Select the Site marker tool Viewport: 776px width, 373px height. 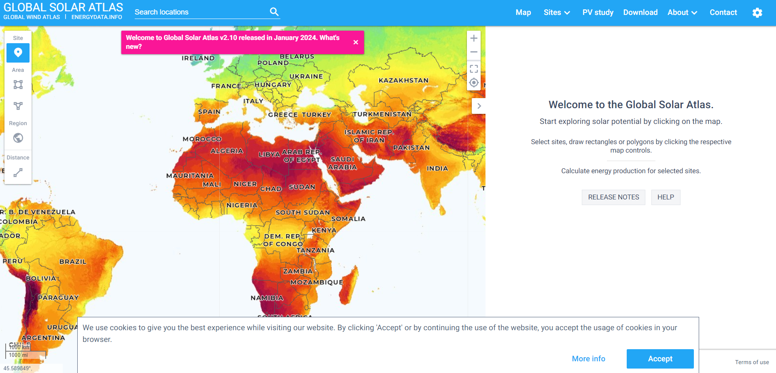tap(18, 53)
